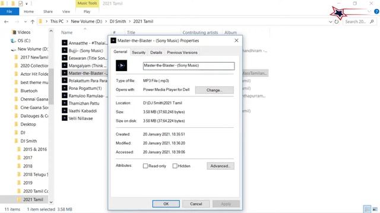
Task: Open the Home ribbon tab
Action: (28, 11)
